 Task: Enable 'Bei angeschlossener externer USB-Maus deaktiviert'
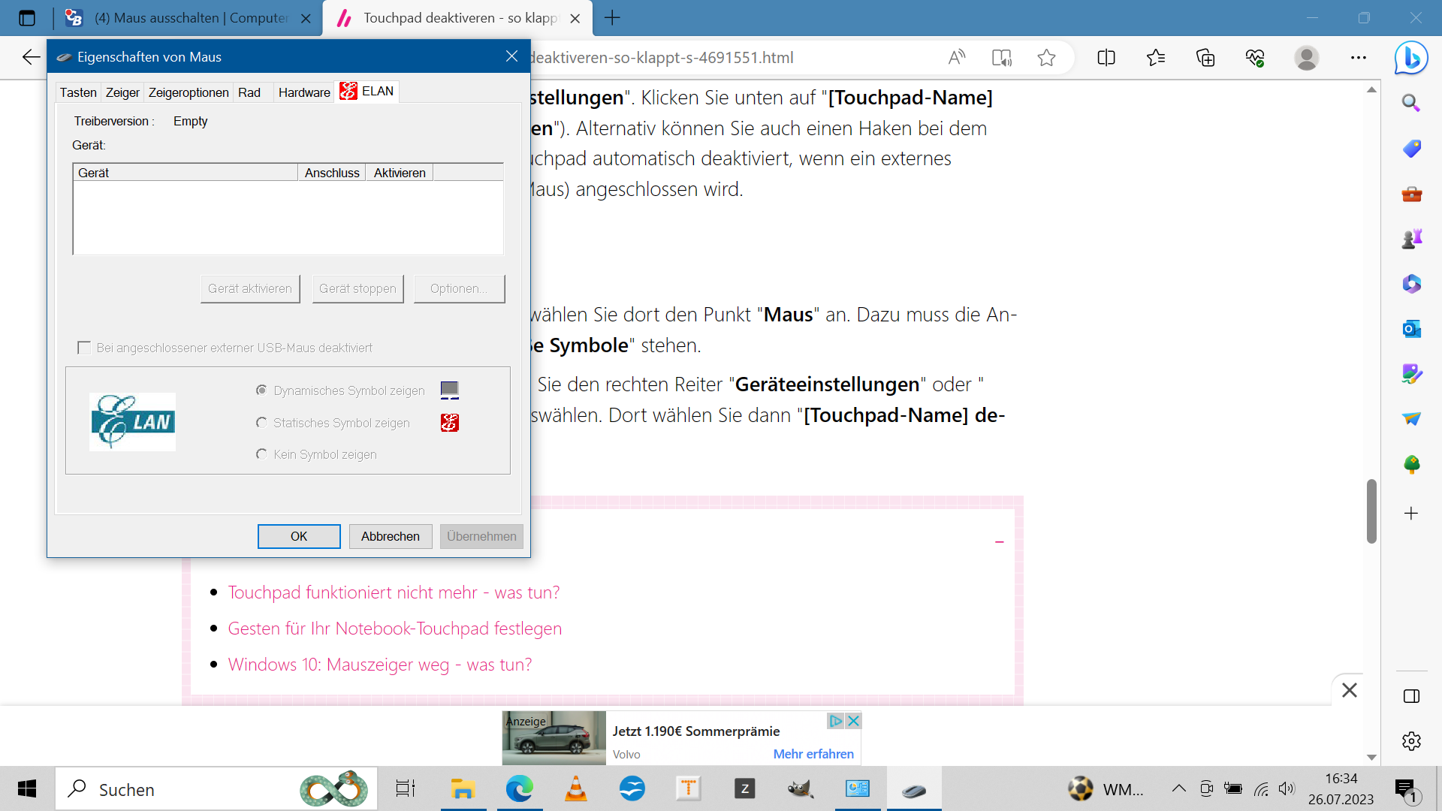click(x=84, y=348)
